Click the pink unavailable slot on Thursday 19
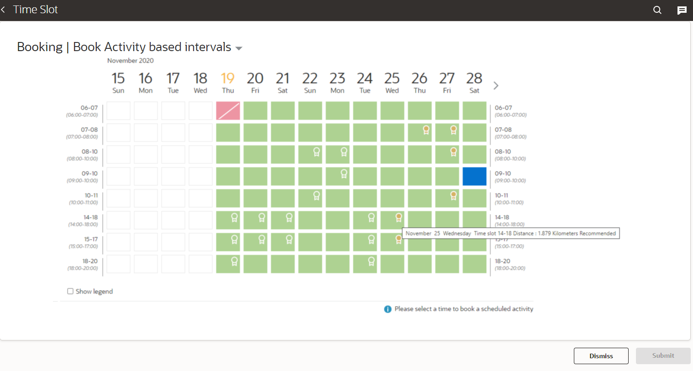693x371 pixels. click(x=228, y=111)
